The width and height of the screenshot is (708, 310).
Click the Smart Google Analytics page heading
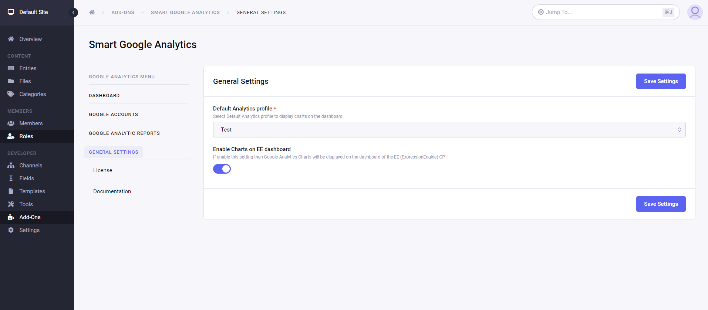click(142, 45)
